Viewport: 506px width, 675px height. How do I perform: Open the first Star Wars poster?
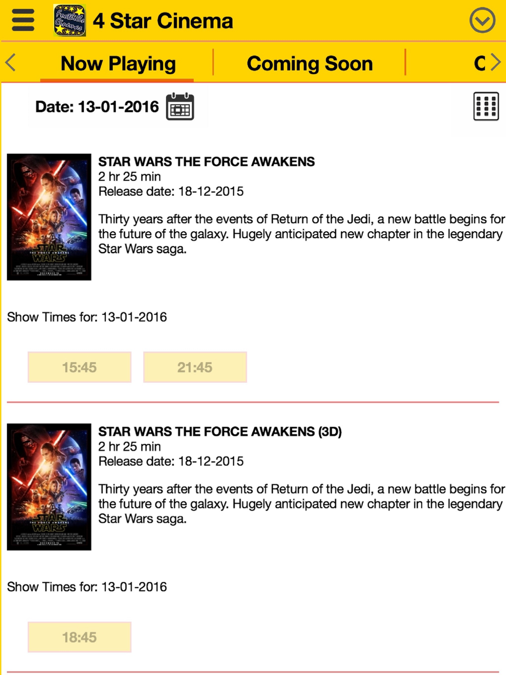click(x=49, y=217)
